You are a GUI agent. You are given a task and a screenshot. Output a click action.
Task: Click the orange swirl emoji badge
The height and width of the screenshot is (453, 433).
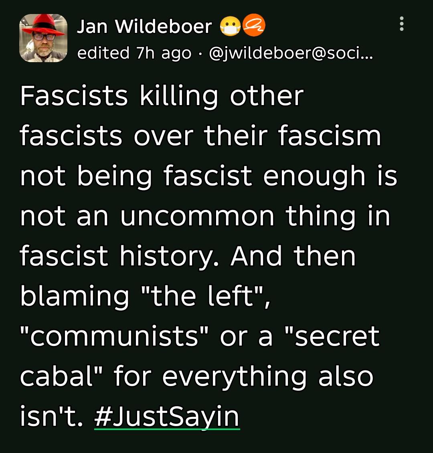pyautogui.click(x=254, y=25)
